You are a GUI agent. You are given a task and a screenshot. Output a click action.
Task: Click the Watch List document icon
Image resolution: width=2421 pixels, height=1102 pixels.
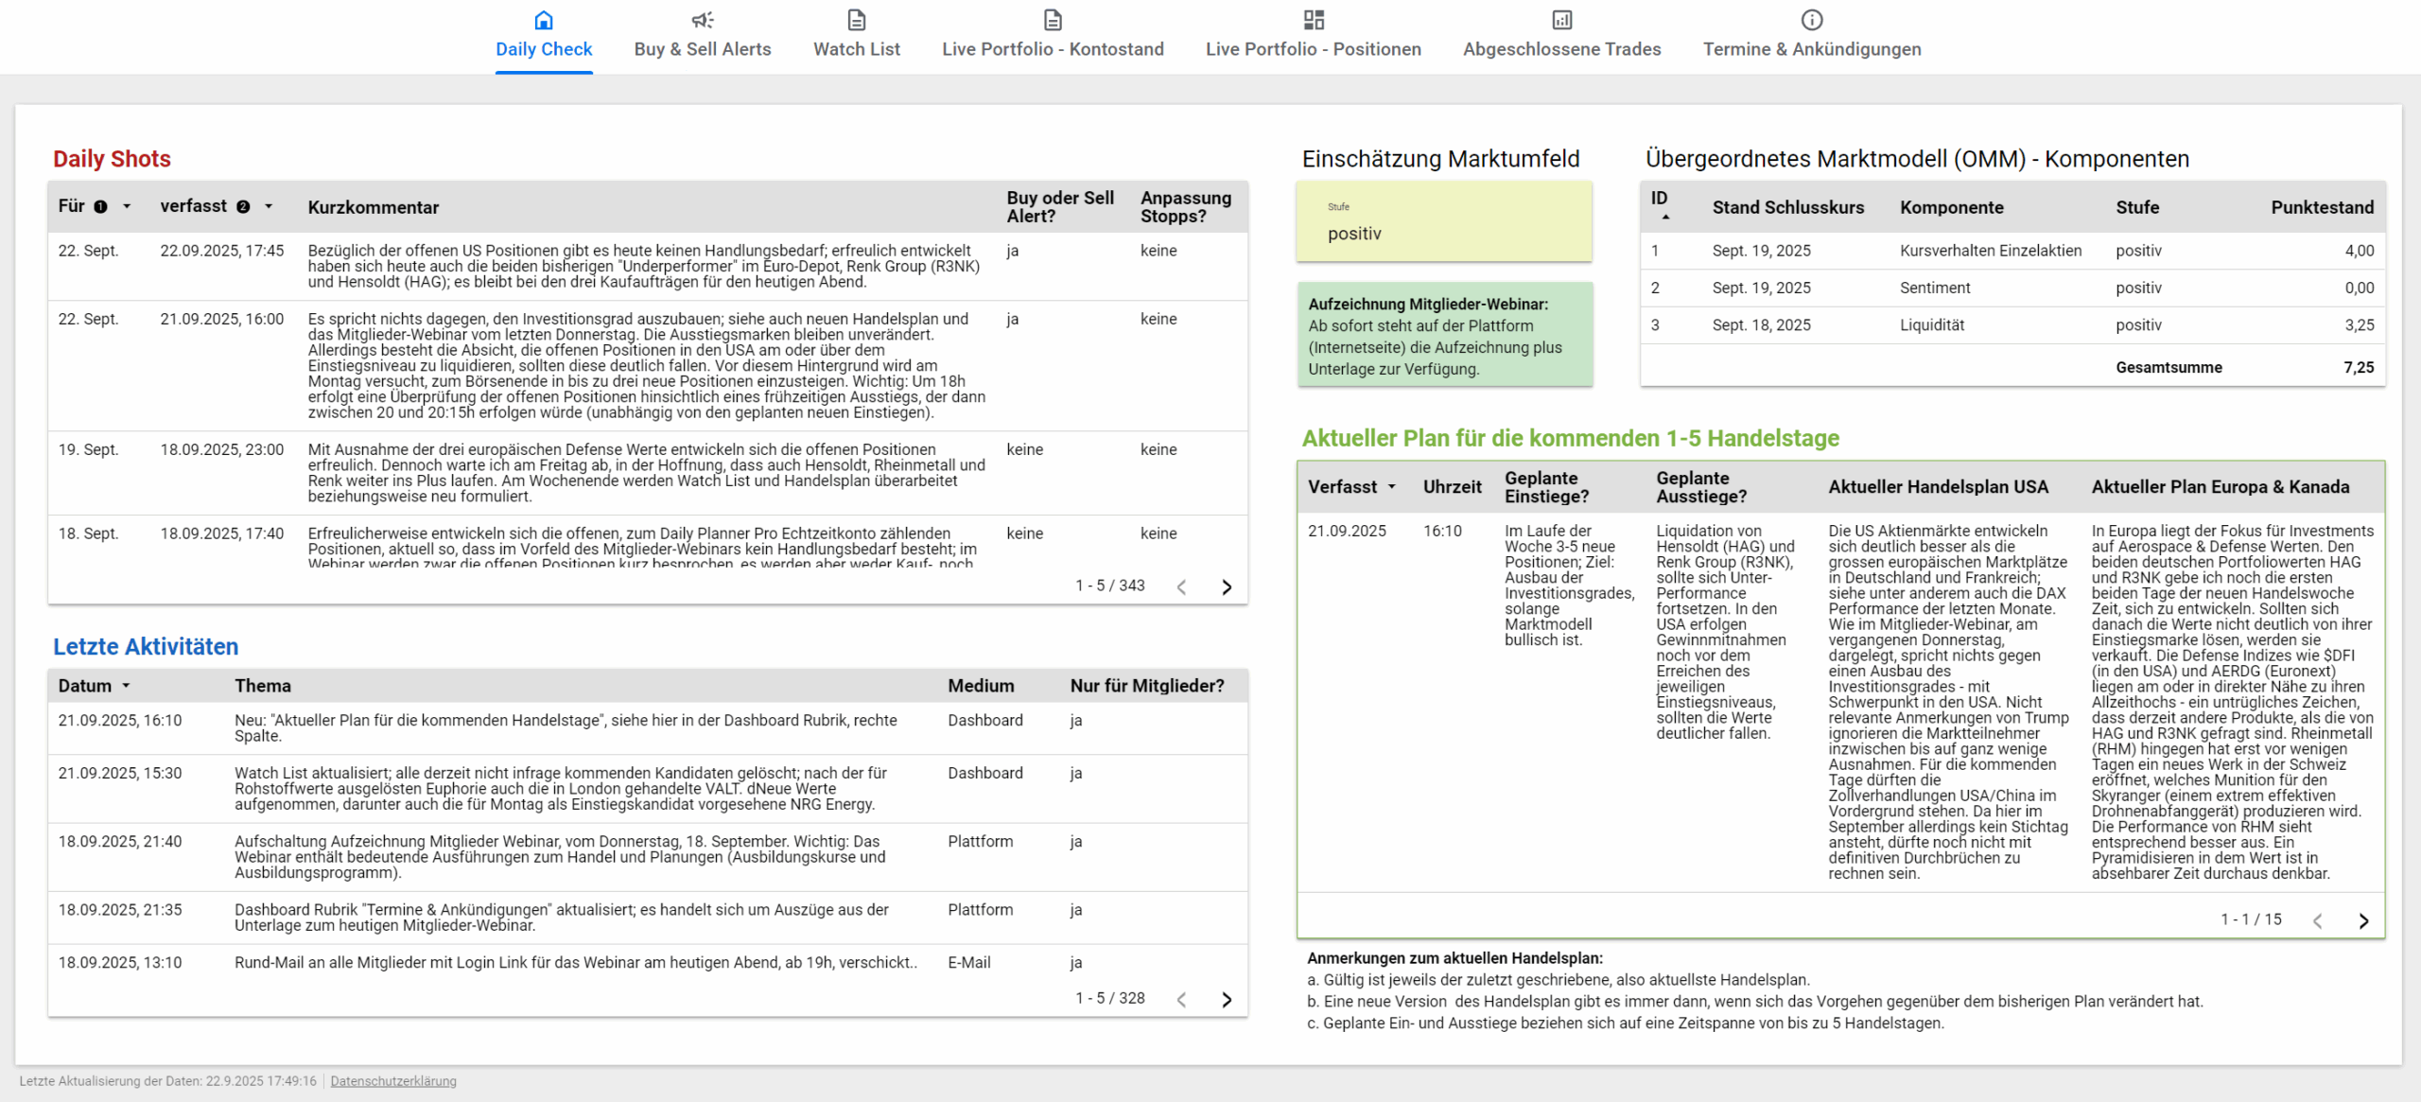pos(856,20)
